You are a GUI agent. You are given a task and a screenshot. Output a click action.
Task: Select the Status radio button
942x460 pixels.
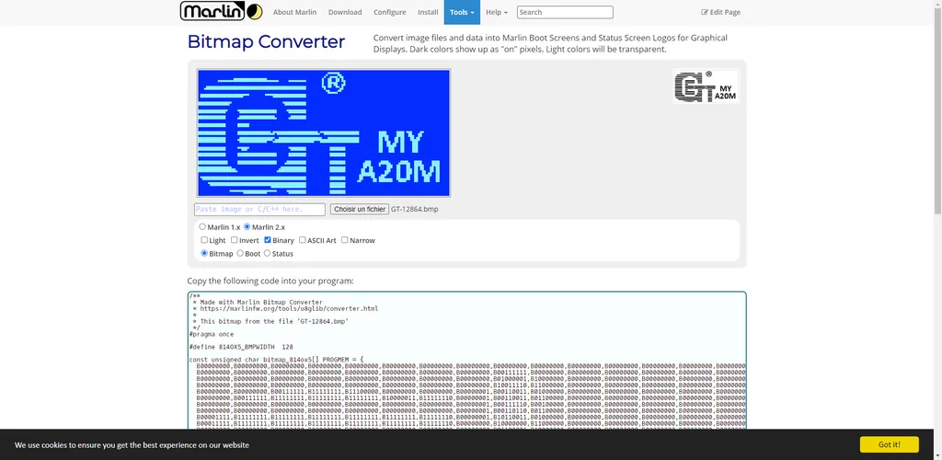tap(268, 253)
